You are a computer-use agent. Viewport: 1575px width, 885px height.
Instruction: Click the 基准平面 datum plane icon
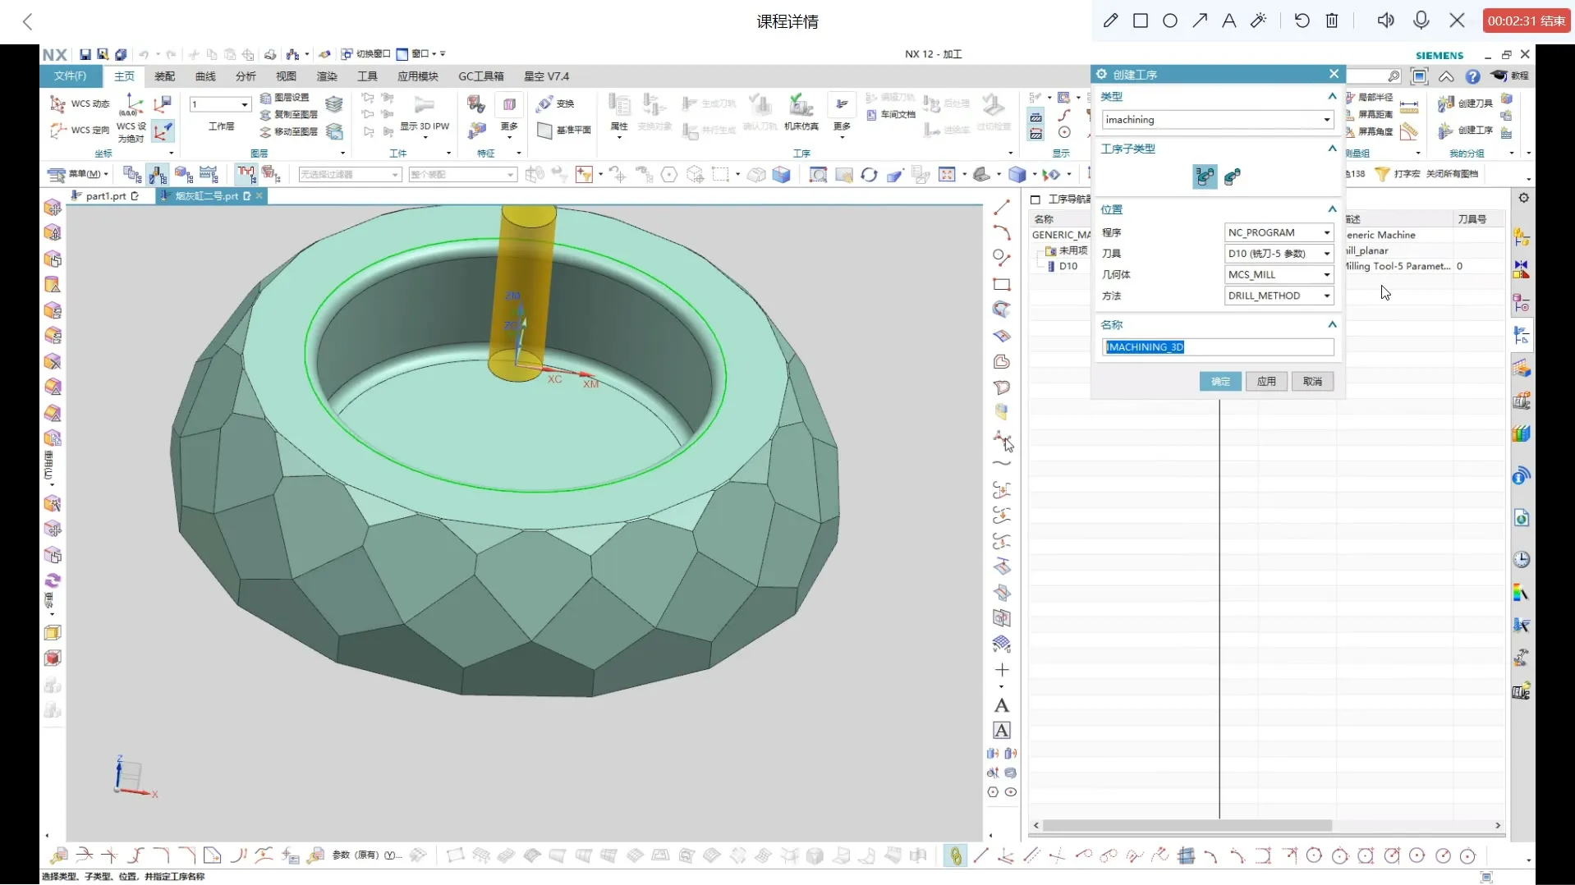coord(544,130)
